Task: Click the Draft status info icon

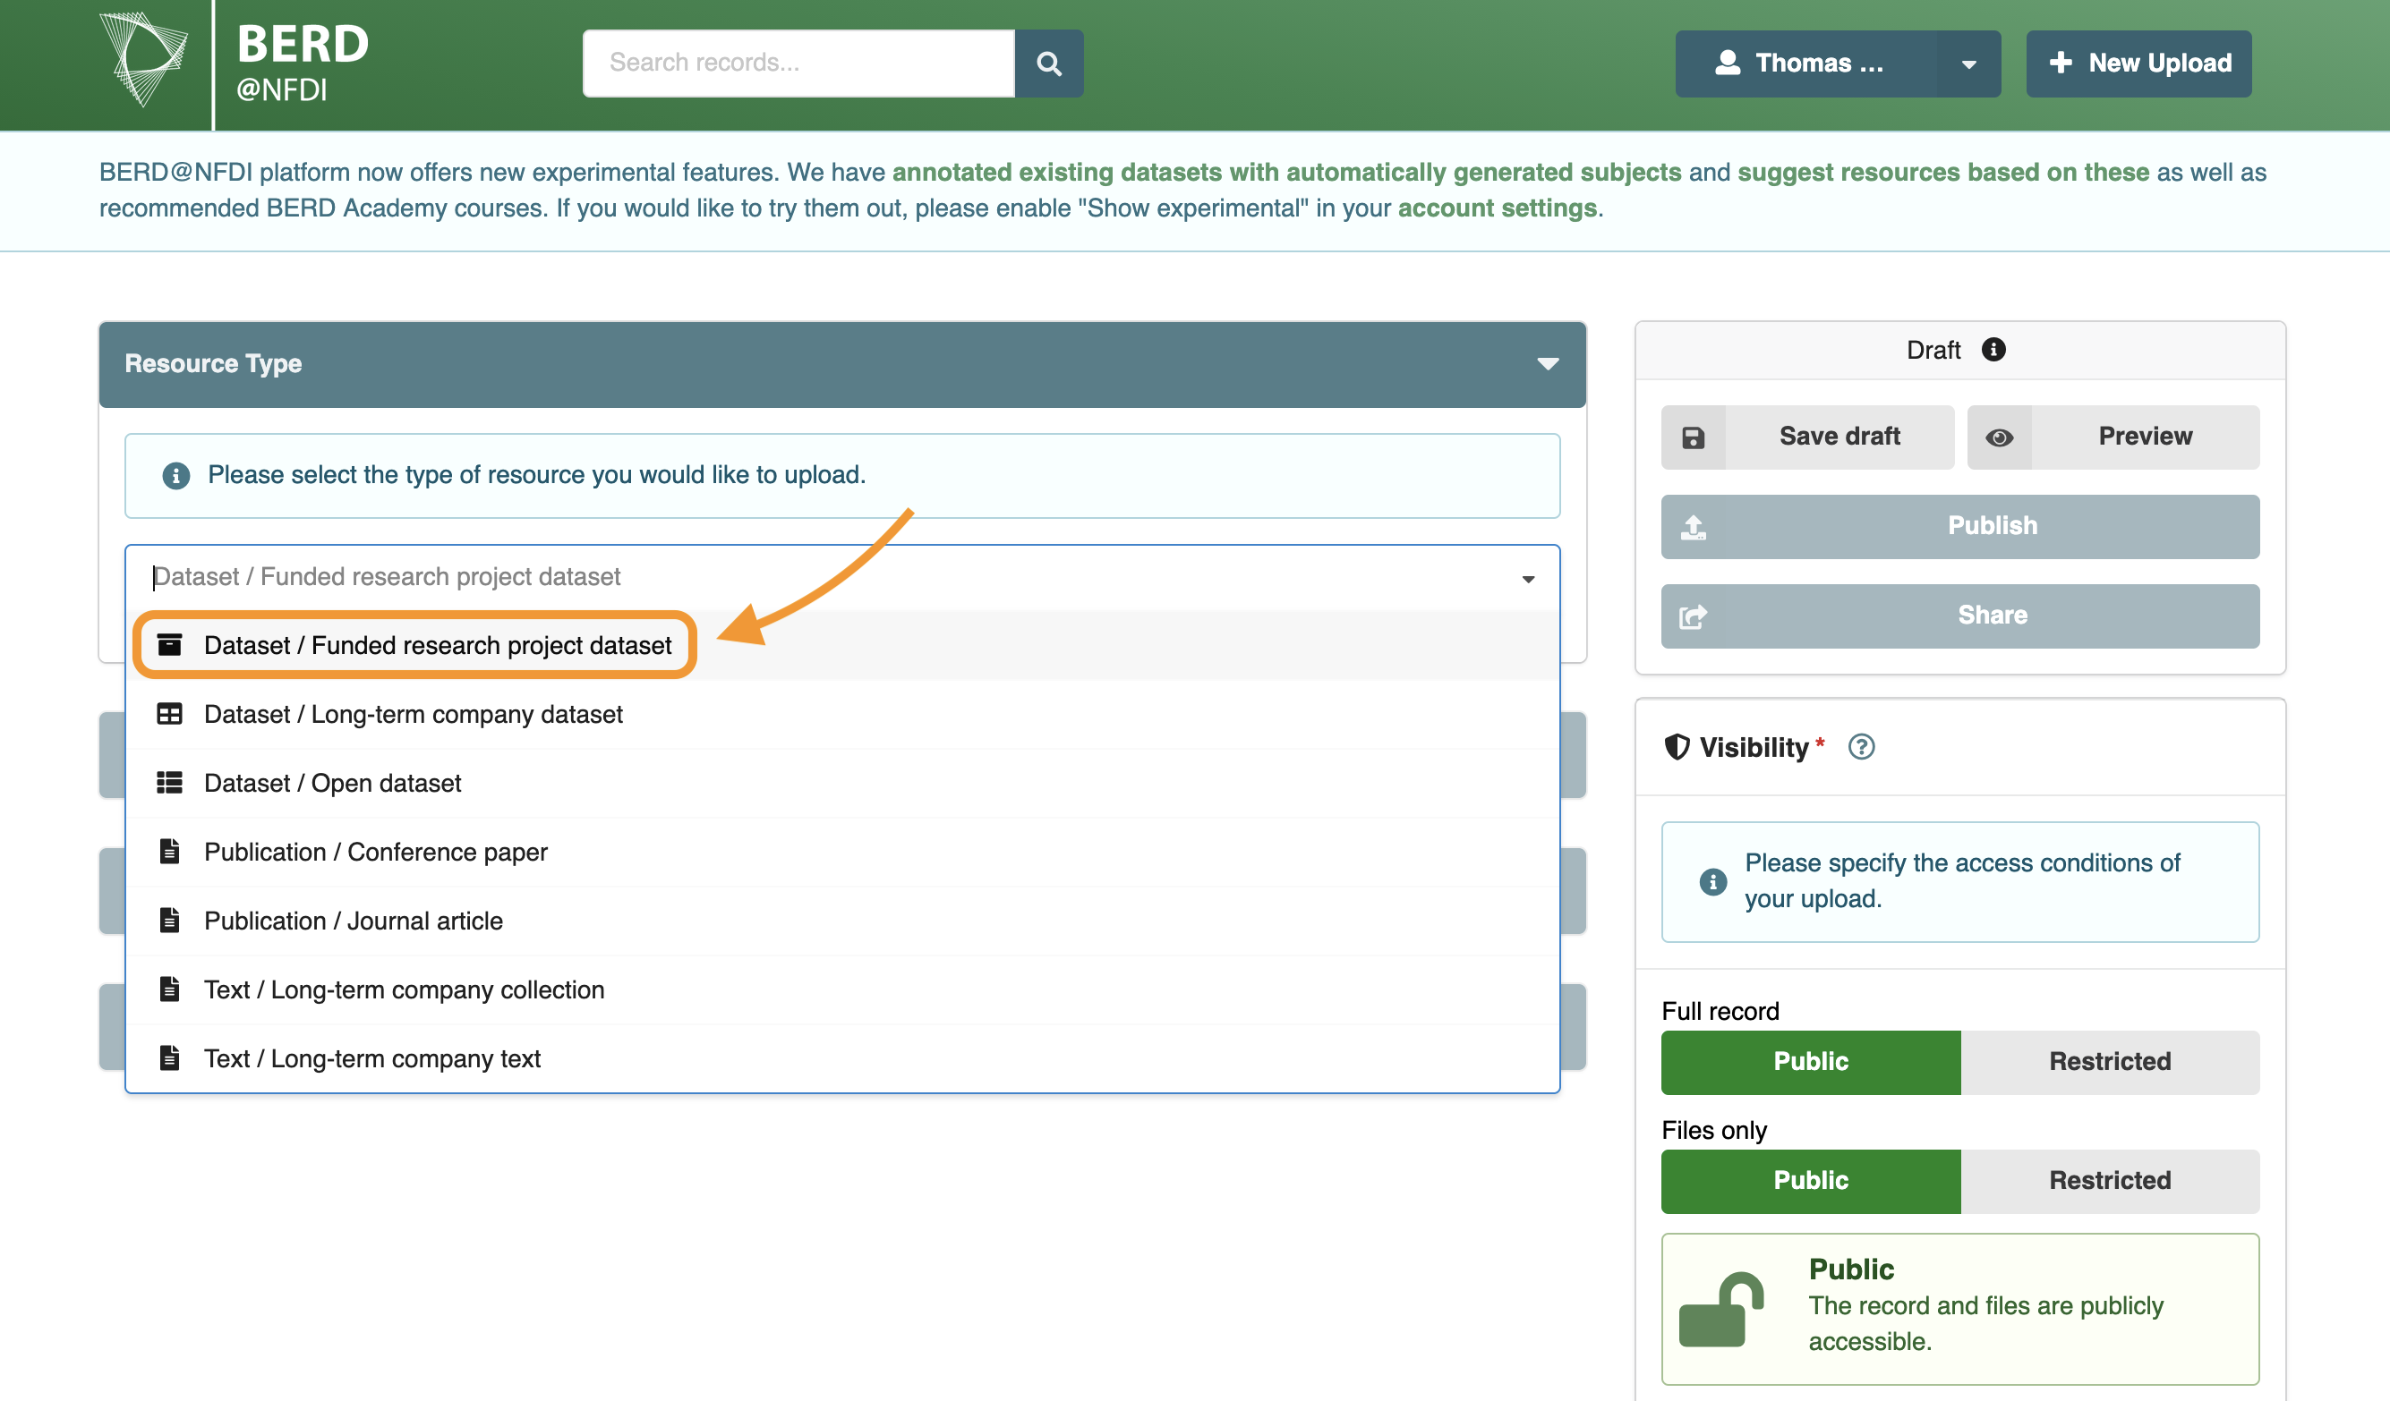Action: pyautogui.click(x=1993, y=350)
